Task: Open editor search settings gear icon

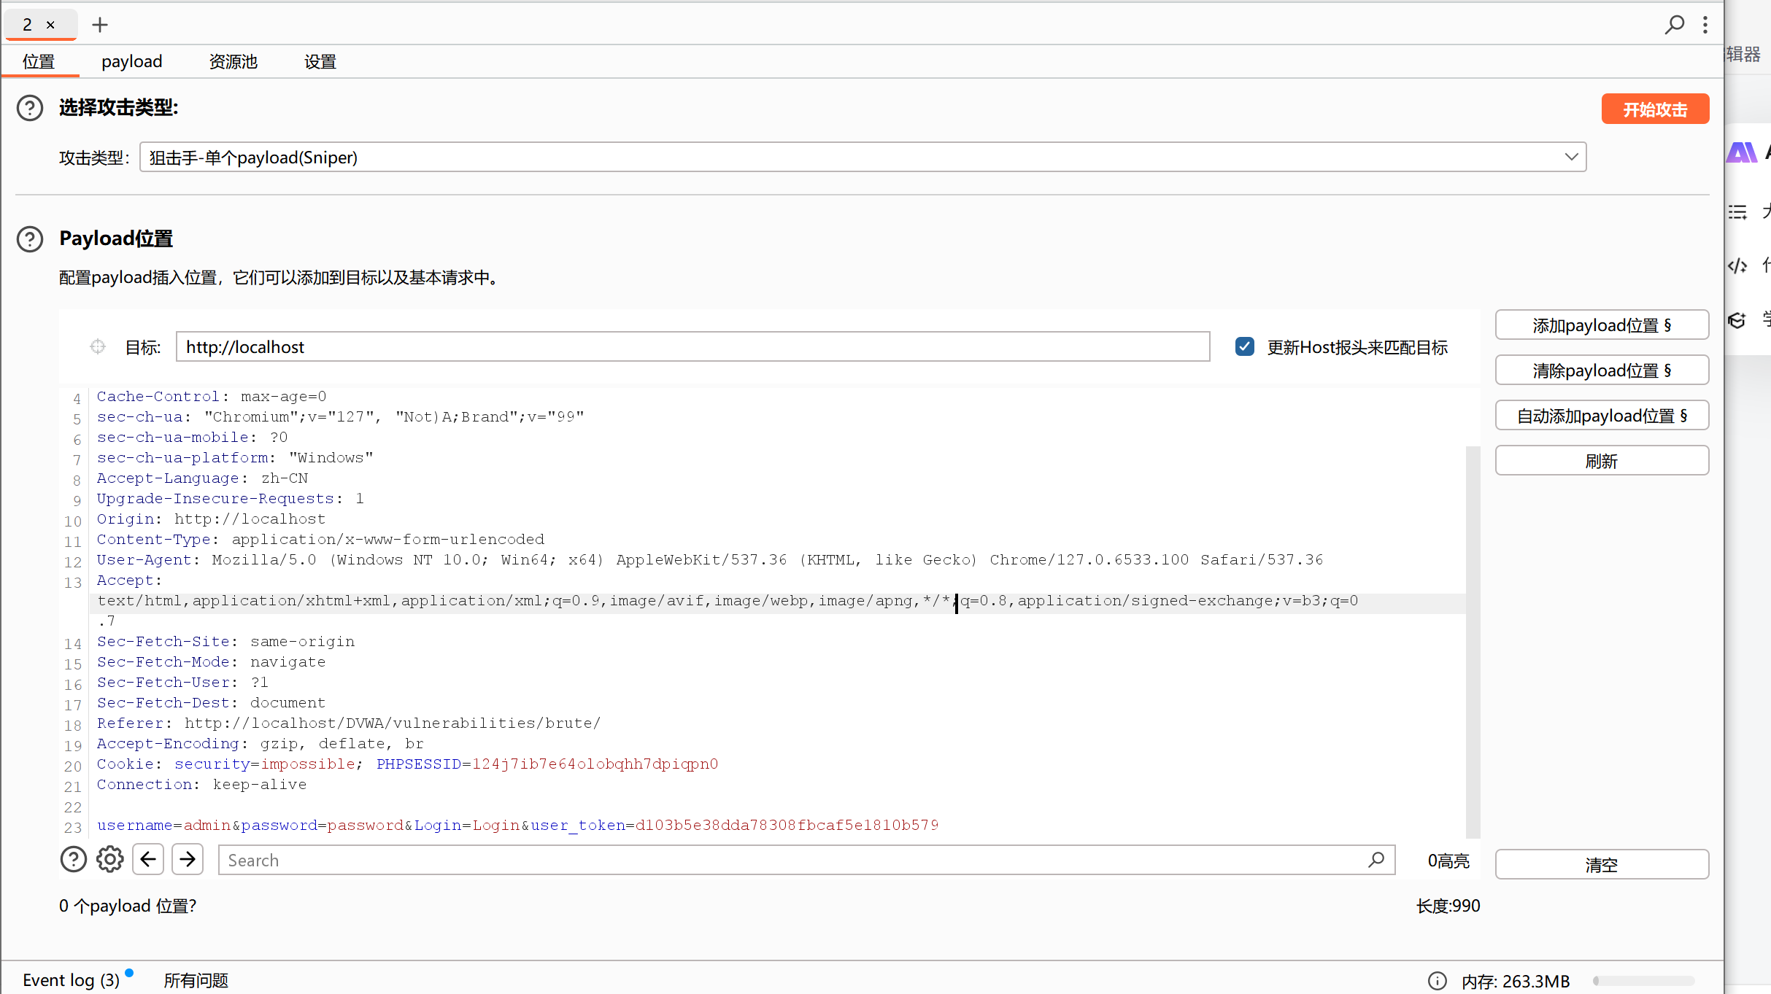Action: [110, 860]
